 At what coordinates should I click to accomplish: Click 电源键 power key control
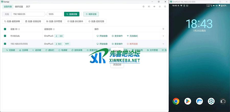point(63,50)
